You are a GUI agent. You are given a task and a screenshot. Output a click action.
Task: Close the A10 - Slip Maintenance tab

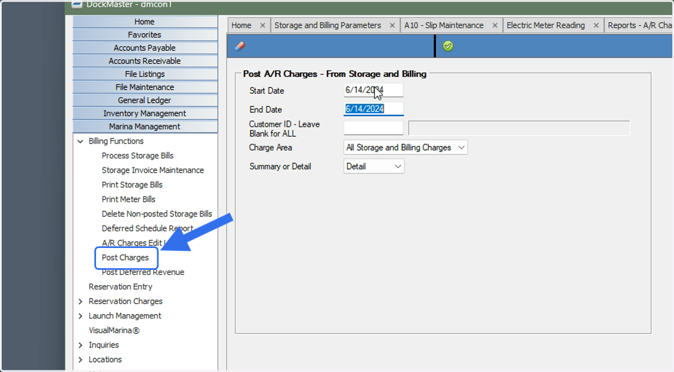click(x=495, y=25)
